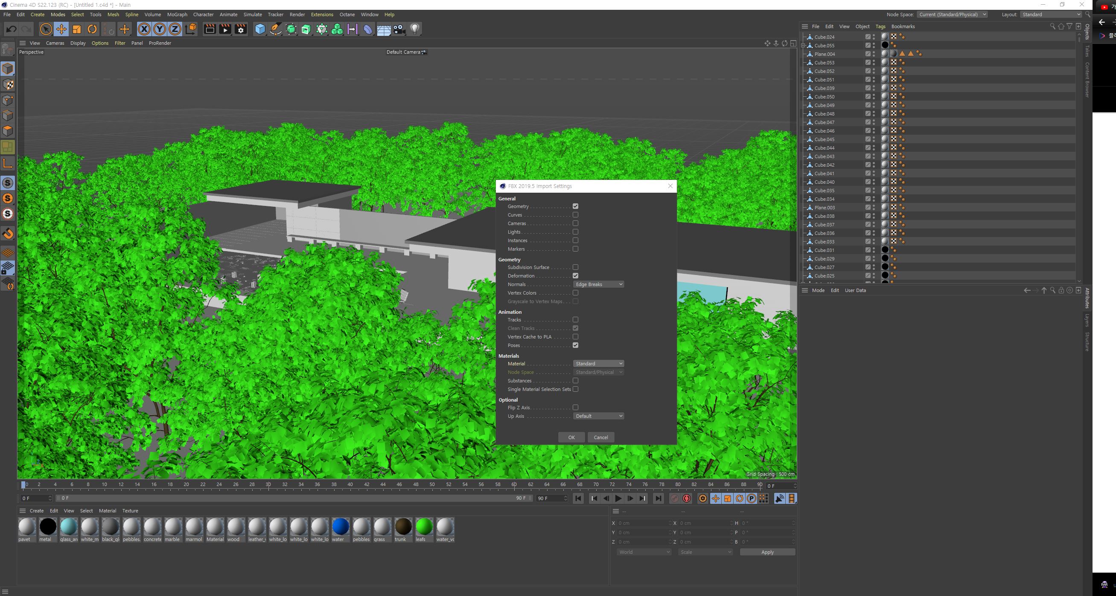Image resolution: width=1116 pixels, height=596 pixels.
Task: Activate the Scale tool
Action: [x=77, y=29]
